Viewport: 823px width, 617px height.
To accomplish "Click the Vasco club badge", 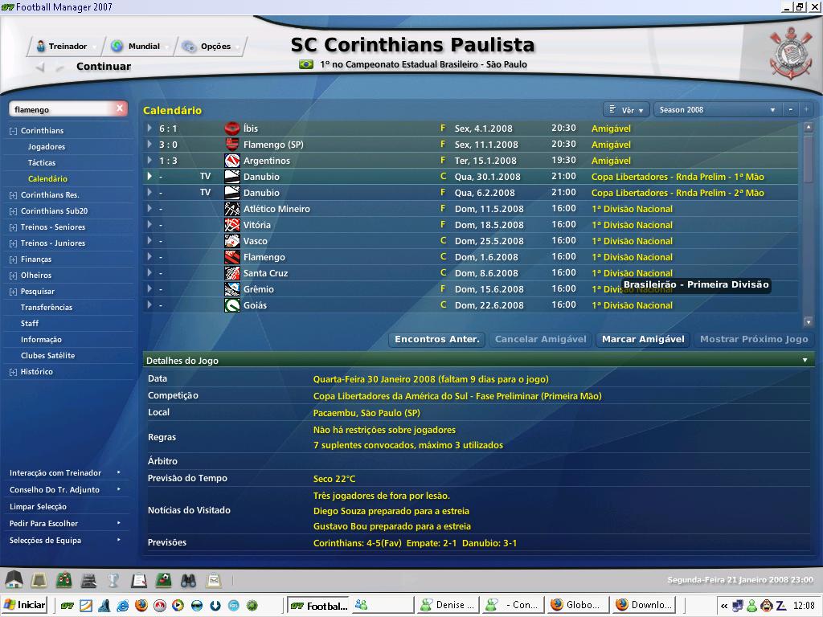I will point(232,241).
